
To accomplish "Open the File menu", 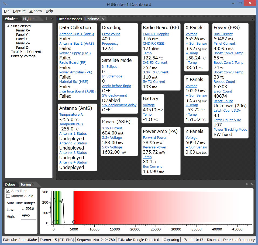I will 7,11.
